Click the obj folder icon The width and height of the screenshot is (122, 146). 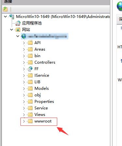pos(30,95)
